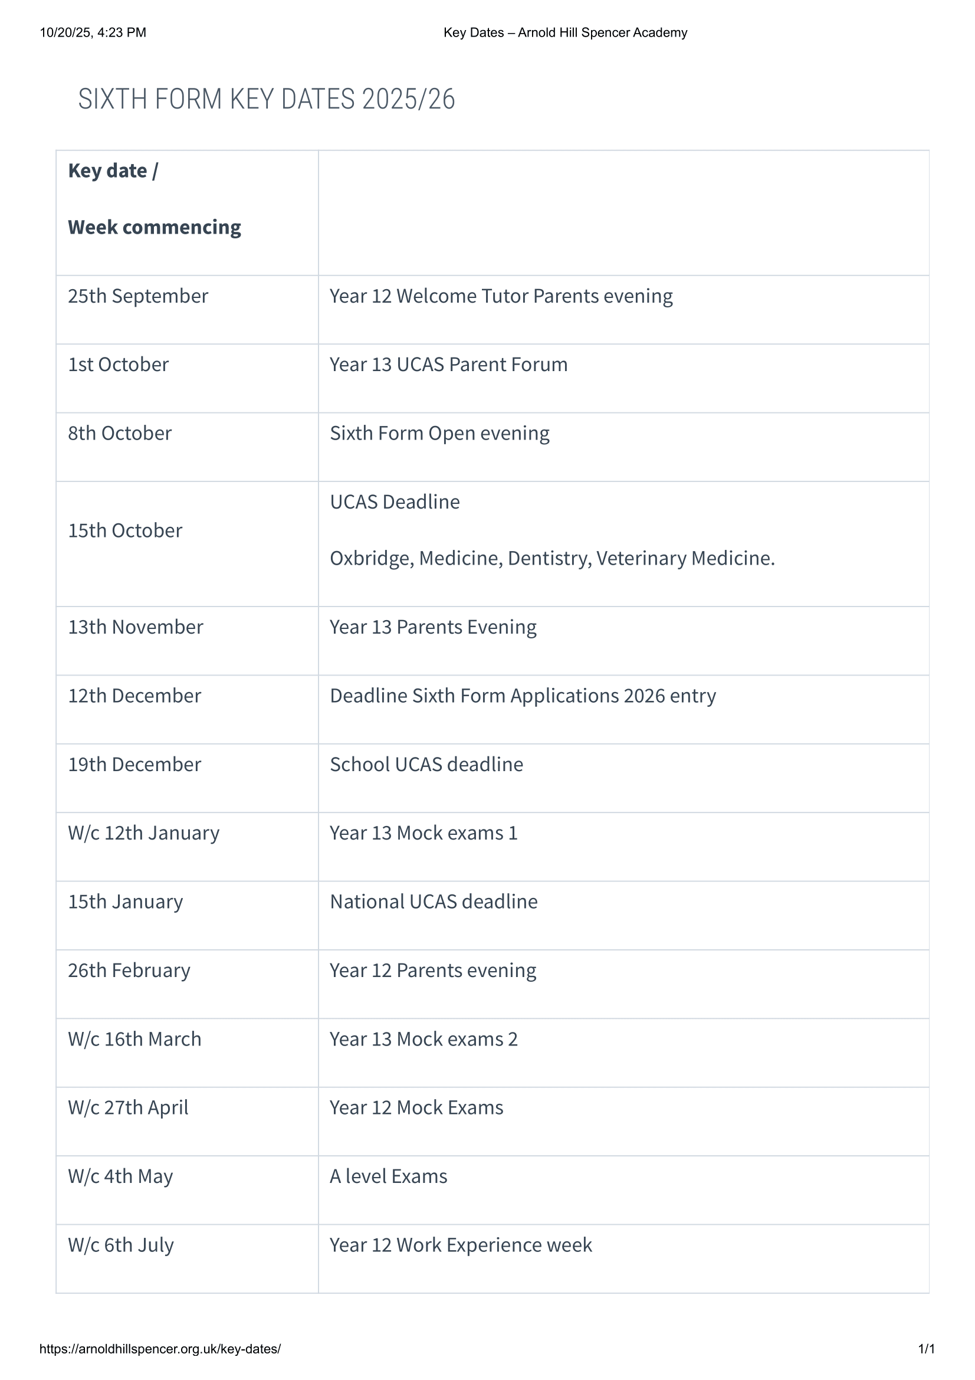Click 'Year 12 Welcome Tutor Parents evening'
The image size is (975, 1380).
[500, 296]
